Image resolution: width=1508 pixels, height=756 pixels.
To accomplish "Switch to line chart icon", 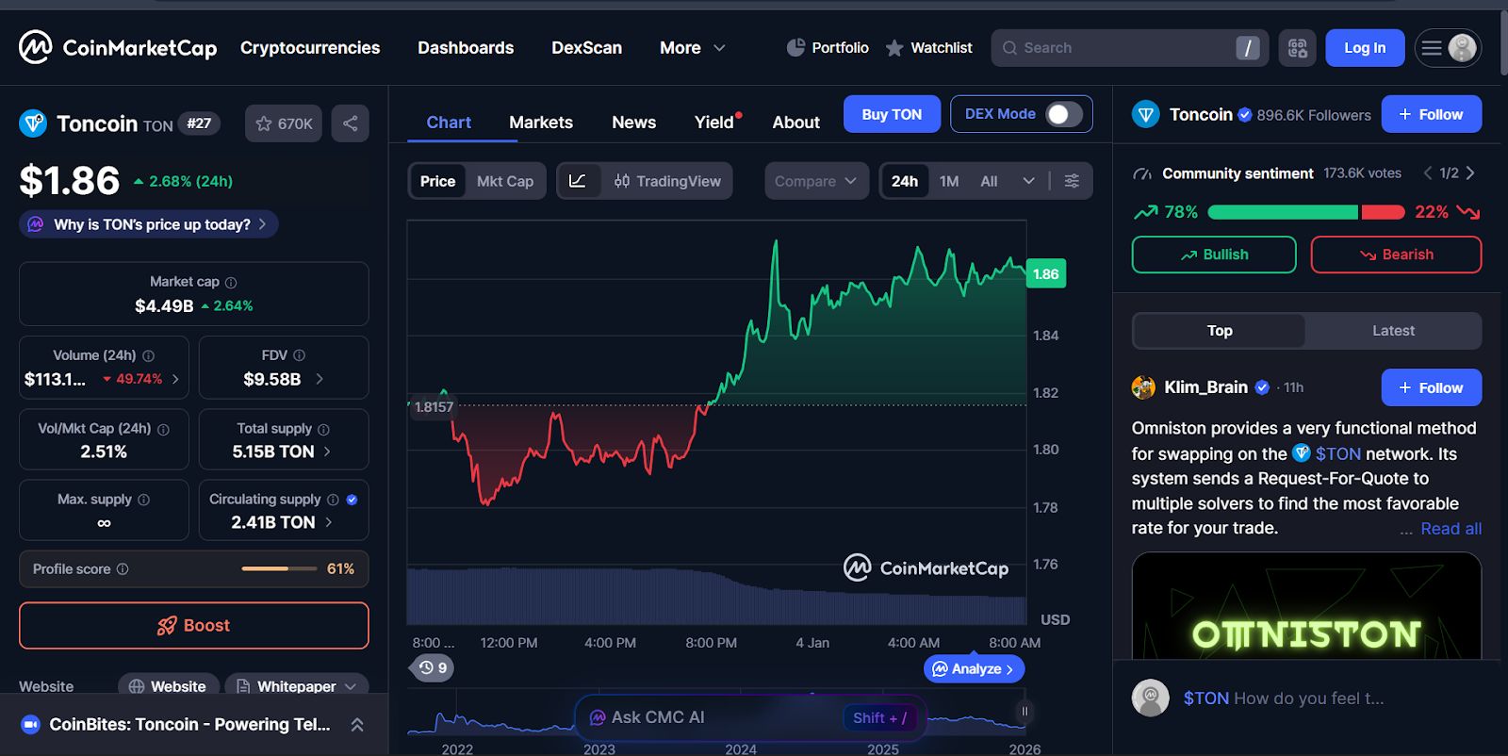I will [x=578, y=181].
